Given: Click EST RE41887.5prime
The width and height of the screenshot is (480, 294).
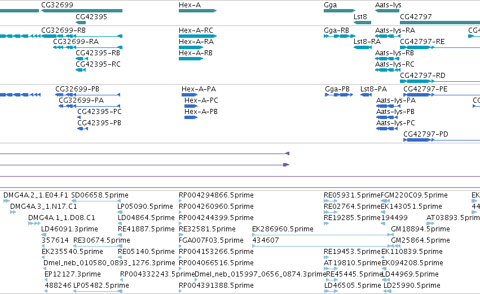Looking at the screenshot, I should click(146, 229).
